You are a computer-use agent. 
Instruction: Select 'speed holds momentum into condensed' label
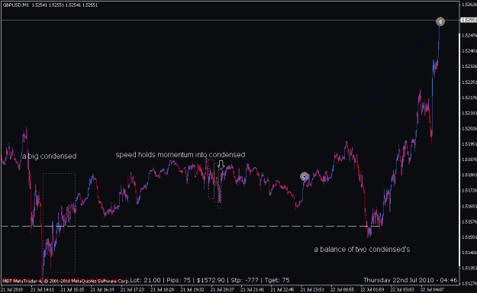tap(180, 155)
